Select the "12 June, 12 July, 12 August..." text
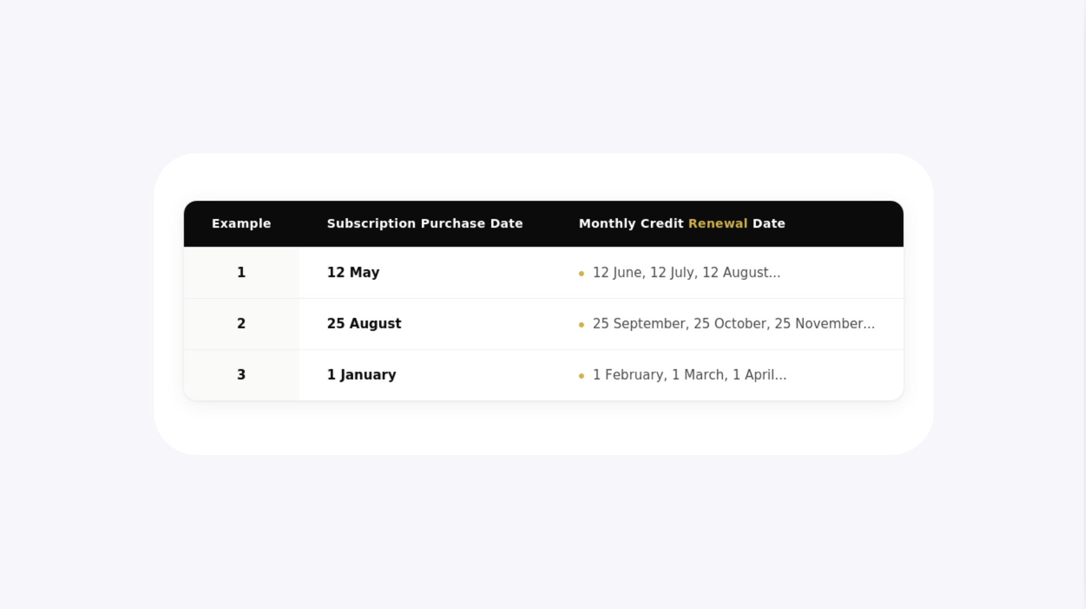The width and height of the screenshot is (1086, 609). click(x=686, y=272)
